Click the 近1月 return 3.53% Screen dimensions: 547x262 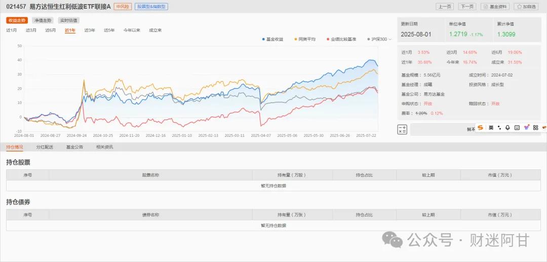(423, 52)
